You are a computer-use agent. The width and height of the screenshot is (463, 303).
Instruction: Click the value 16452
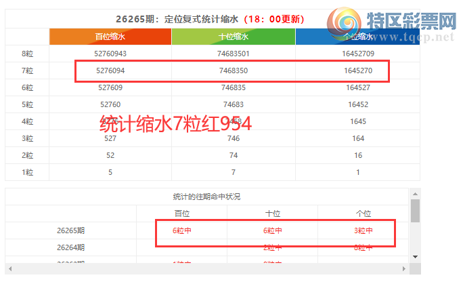(x=358, y=104)
